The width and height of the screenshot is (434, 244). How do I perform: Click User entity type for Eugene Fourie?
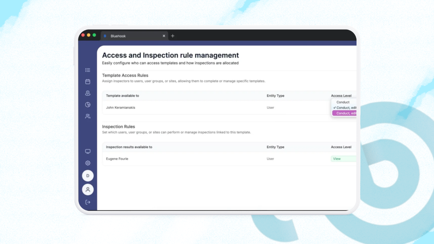pyautogui.click(x=270, y=159)
